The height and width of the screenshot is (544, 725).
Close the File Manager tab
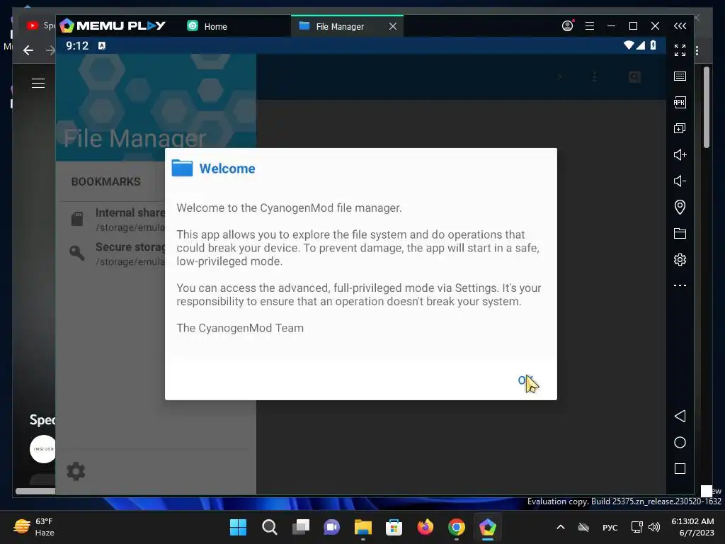point(392,26)
